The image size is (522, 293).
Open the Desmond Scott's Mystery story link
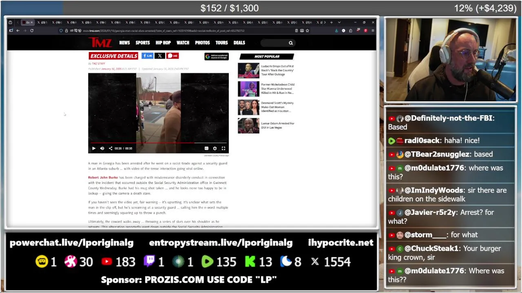point(277,107)
